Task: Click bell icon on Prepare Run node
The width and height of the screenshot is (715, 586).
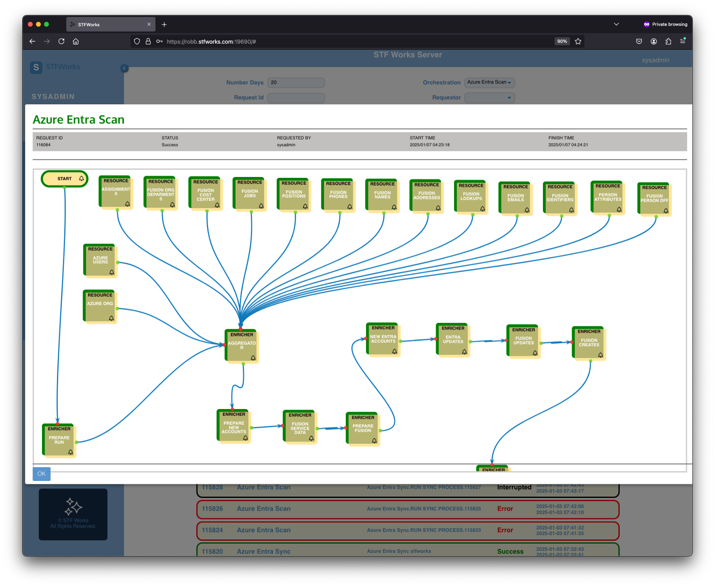Action: [70, 452]
